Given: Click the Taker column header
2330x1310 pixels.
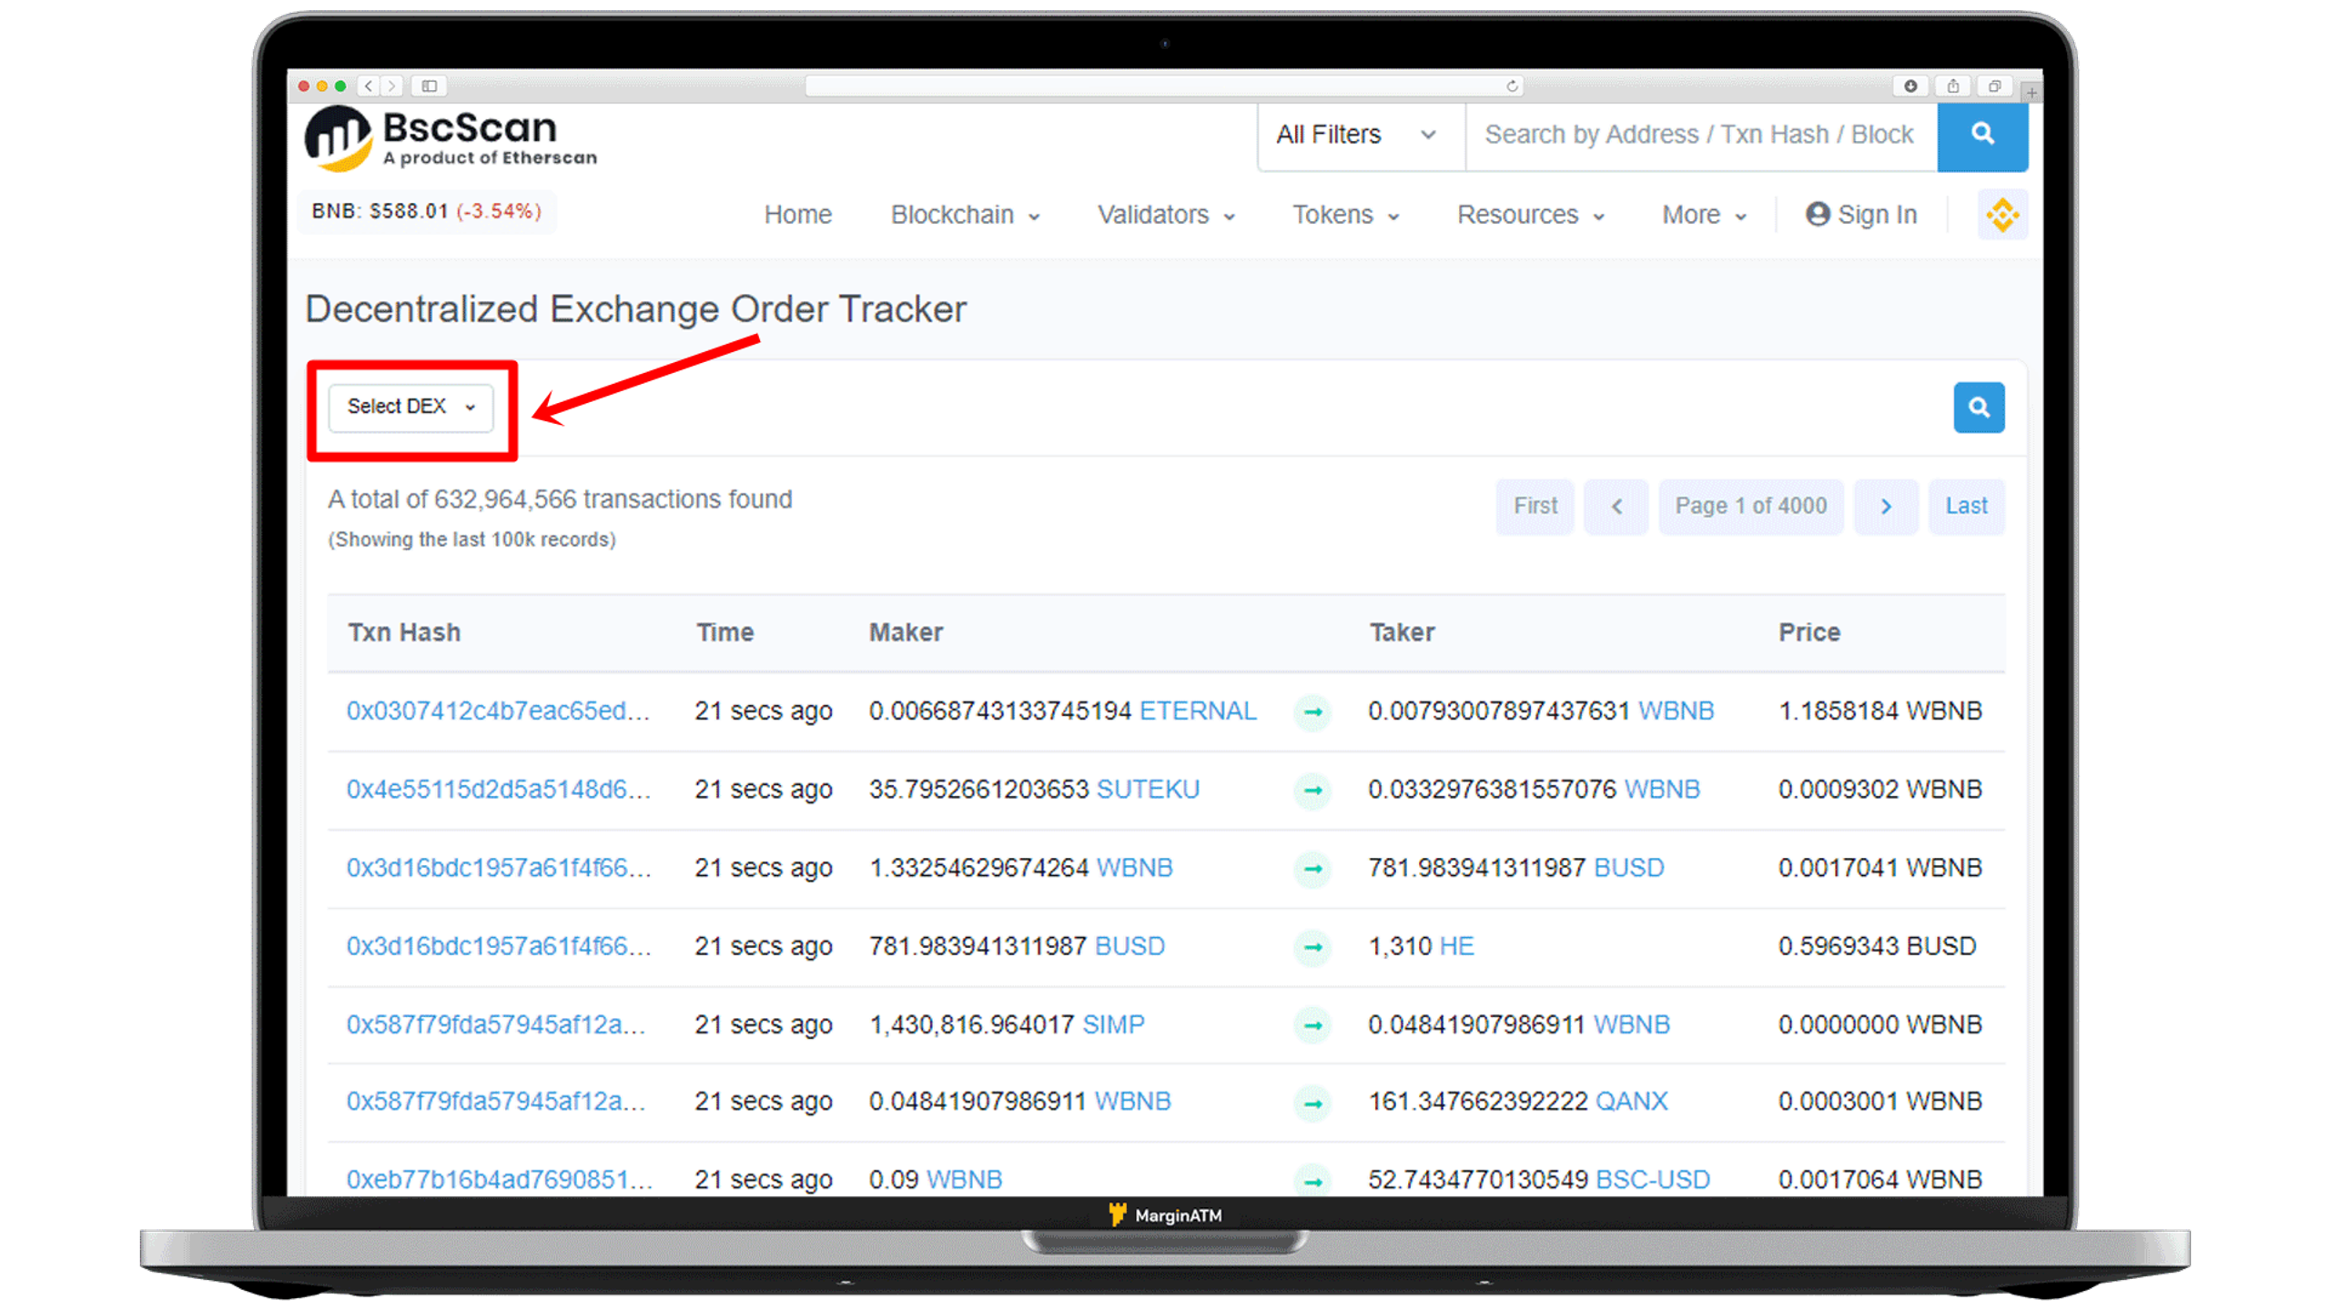Looking at the screenshot, I should (x=1403, y=632).
